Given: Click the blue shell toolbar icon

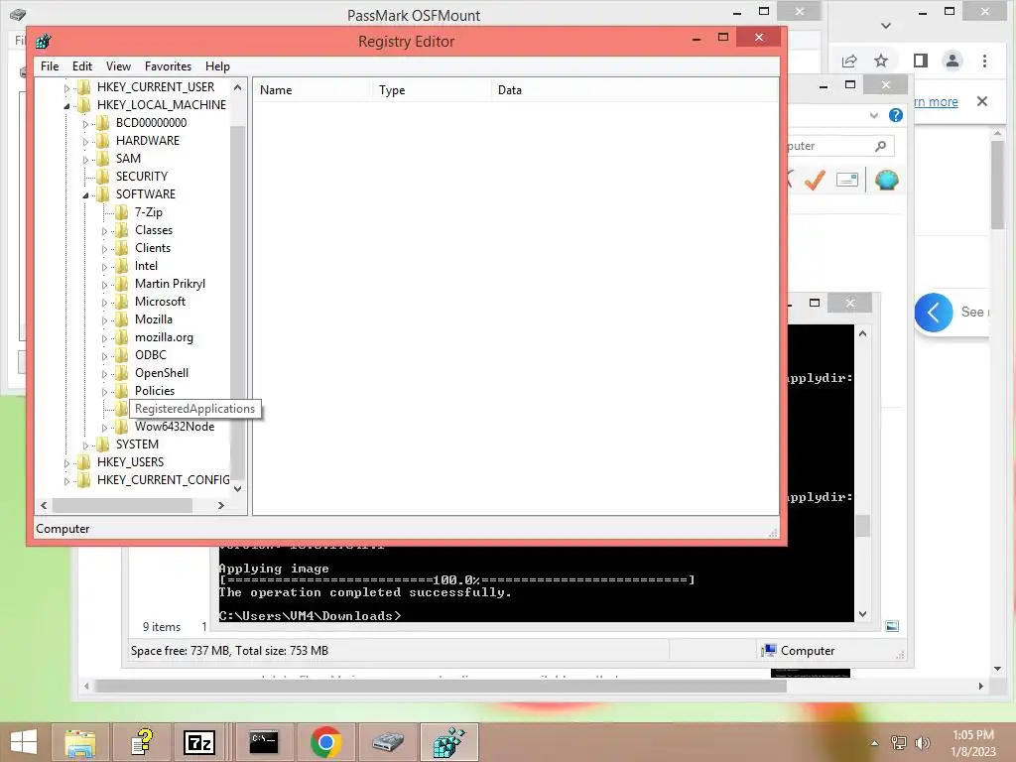Looking at the screenshot, I should point(886,180).
